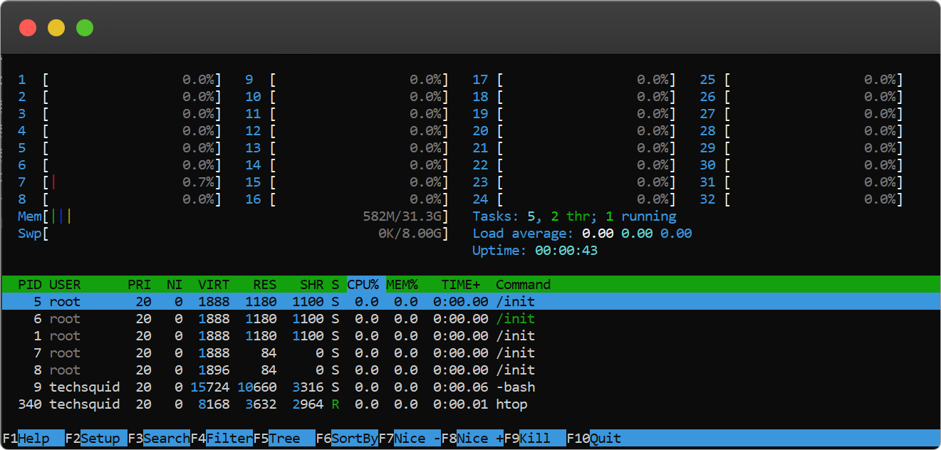
Task: Open F2 Setup in the footer
Action: [96, 439]
